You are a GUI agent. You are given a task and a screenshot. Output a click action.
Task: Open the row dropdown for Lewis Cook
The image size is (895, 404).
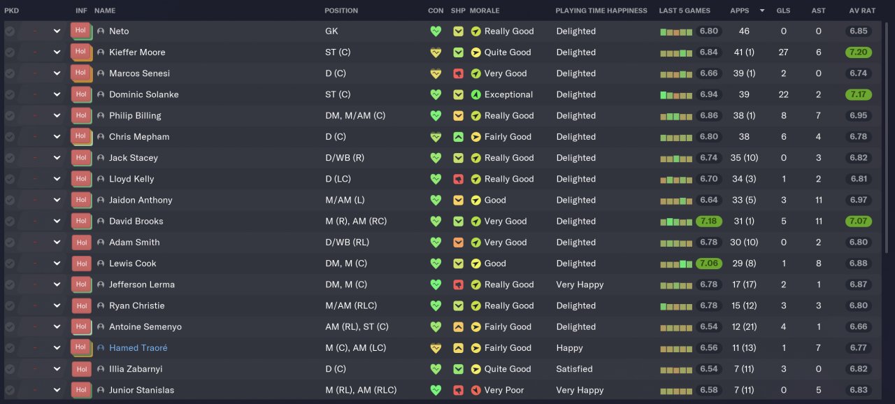click(57, 264)
